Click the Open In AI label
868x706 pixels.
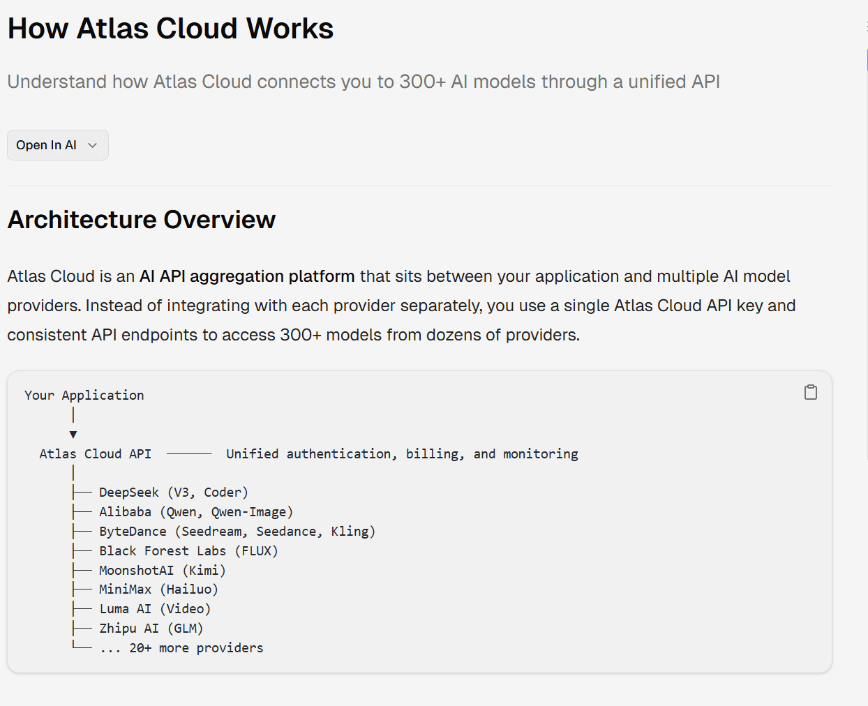[x=46, y=145]
